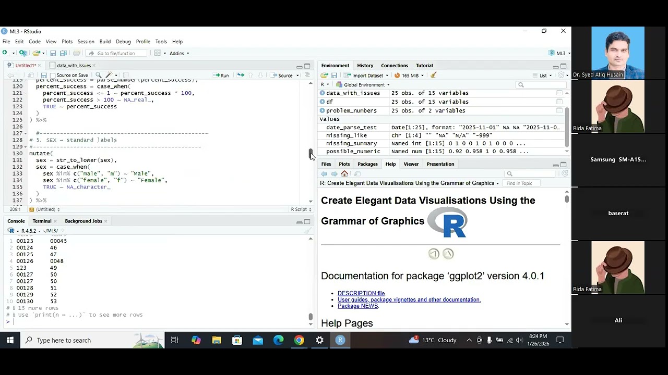668x375 pixels.
Task: Open the Session menu
Action: [x=86, y=42]
